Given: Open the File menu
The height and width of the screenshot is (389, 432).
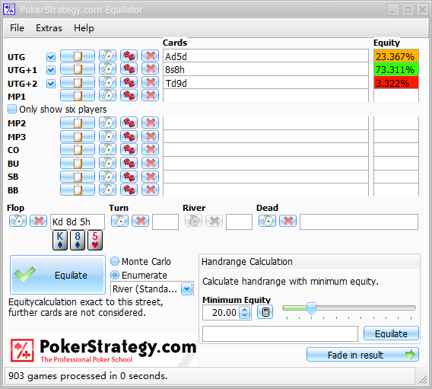Looking at the screenshot, I should click(x=17, y=28).
